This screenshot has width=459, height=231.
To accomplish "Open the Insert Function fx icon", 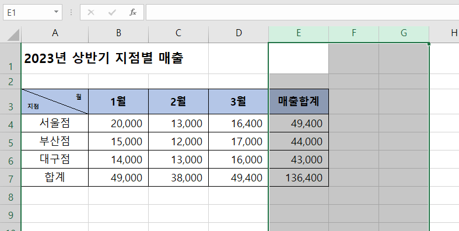I will tap(133, 12).
